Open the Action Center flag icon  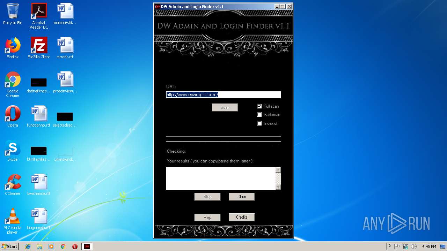(x=397, y=246)
